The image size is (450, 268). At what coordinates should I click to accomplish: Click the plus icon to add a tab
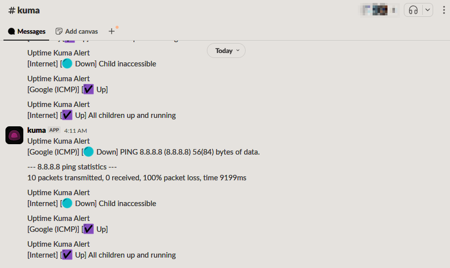point(112,31)
